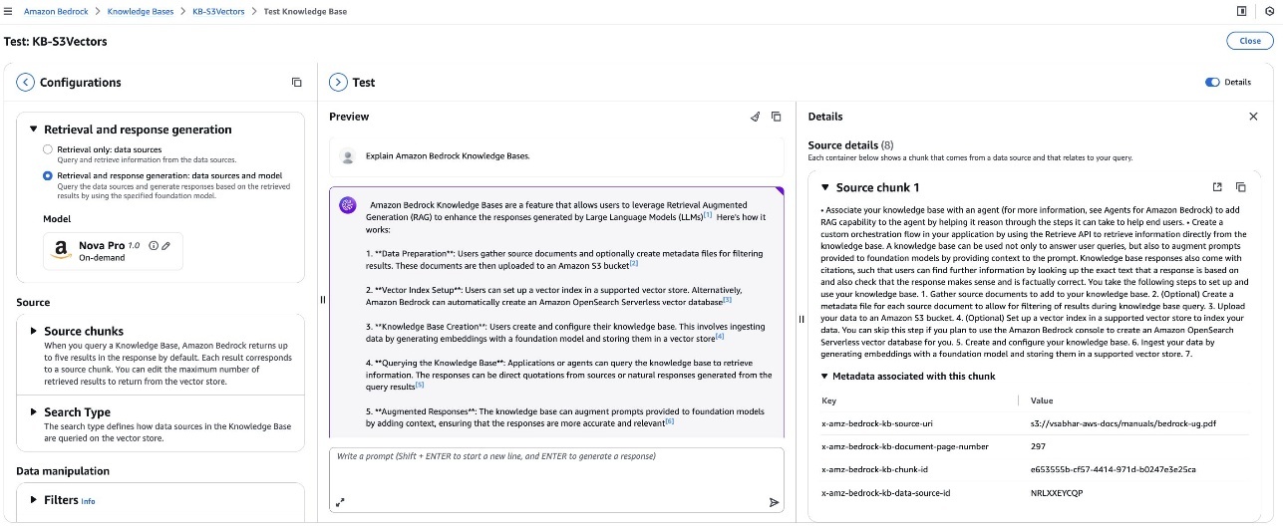Expand the Search Type section
The height and width of the screenshot is (531, 1283).
pyautogui.click(x=33, y=411)
